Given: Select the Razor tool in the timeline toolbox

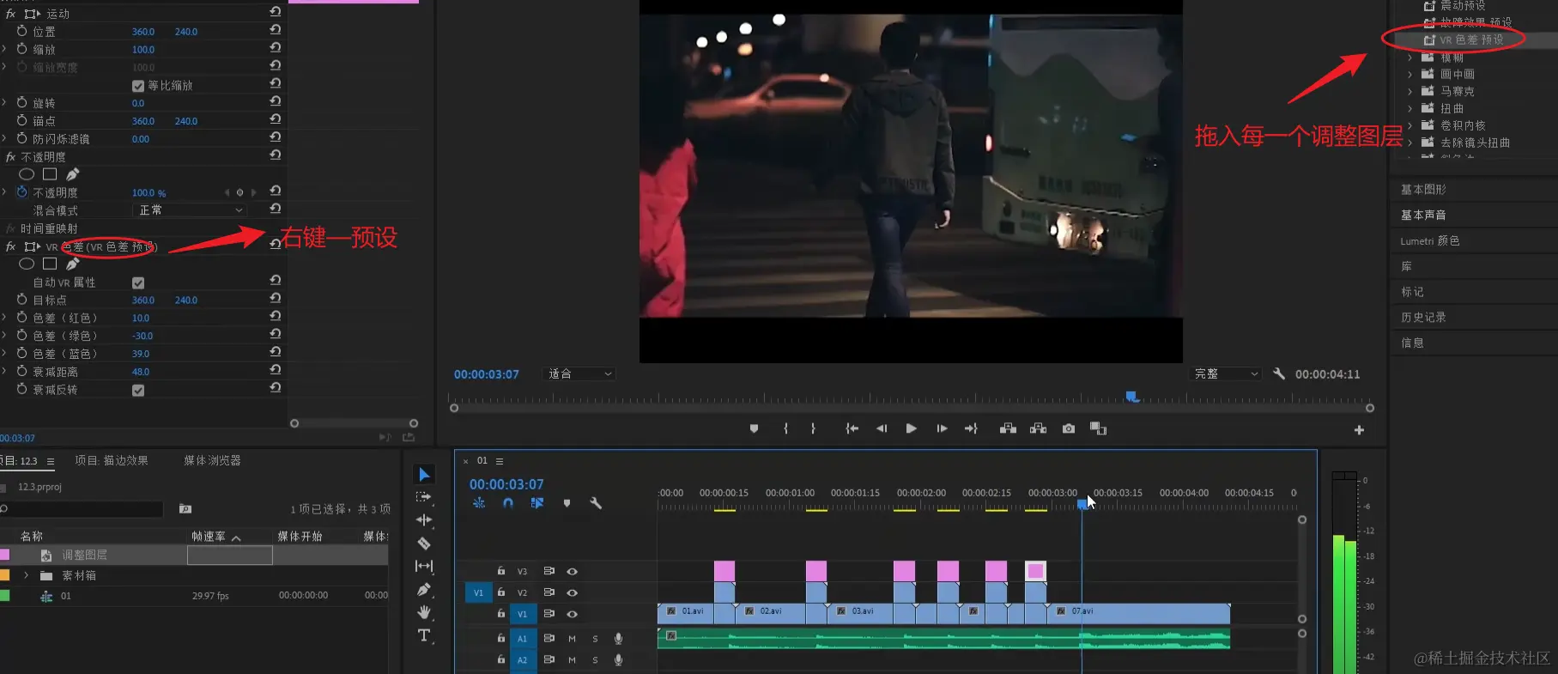Looking at the screenshot, I should 424,543.
